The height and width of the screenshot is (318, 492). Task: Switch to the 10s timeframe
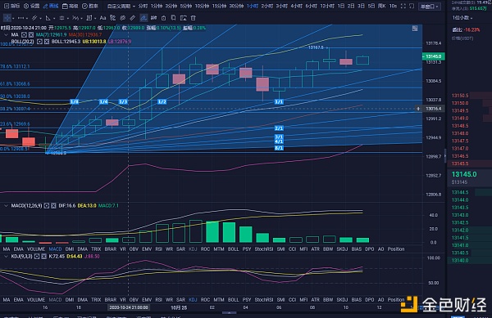pyautogui.click(x=393, y=6)
